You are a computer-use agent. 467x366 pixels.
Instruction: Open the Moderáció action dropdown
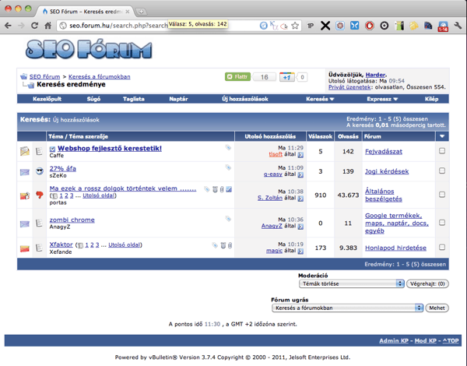351,283
